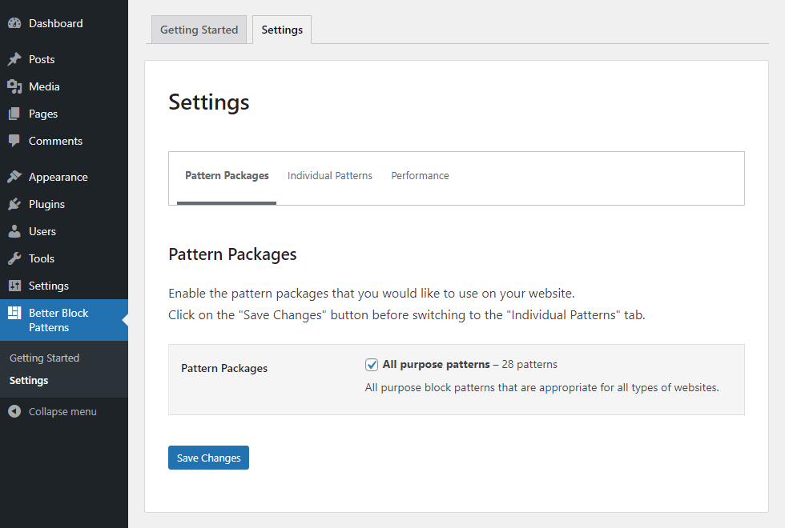Click the Plugins plug icon
The image size is (785, 528).
tap(14, 204)
